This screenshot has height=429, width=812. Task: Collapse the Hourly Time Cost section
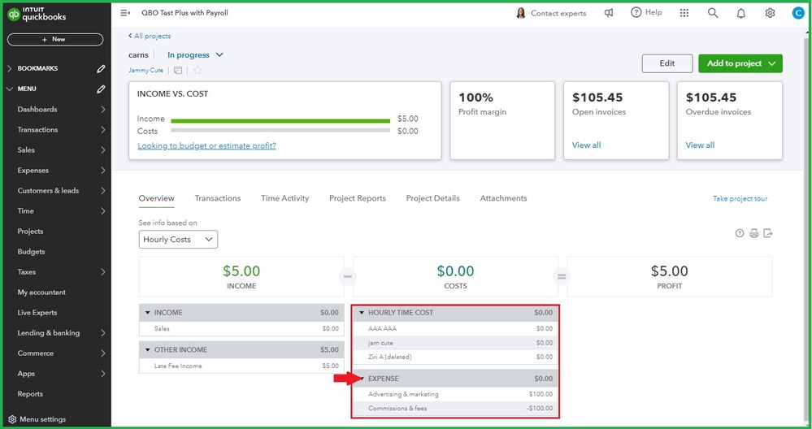tap(362, 313)
